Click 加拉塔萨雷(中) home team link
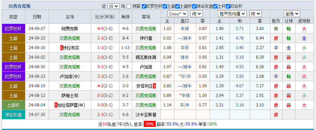316x130 pixels. (x=71, y=105)
